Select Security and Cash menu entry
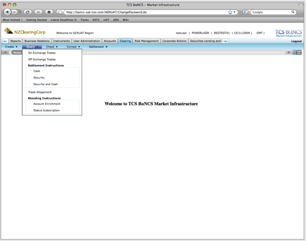 45,84
